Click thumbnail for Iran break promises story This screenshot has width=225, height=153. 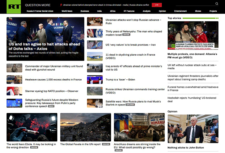coord(95,45)
